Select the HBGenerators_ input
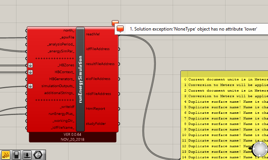This screenshot has width=268, height=160. coord(62,79)
